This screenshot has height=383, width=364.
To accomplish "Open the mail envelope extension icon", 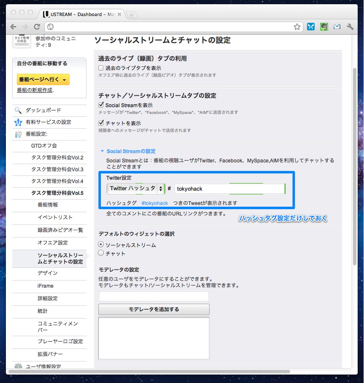I will [337, 27].
